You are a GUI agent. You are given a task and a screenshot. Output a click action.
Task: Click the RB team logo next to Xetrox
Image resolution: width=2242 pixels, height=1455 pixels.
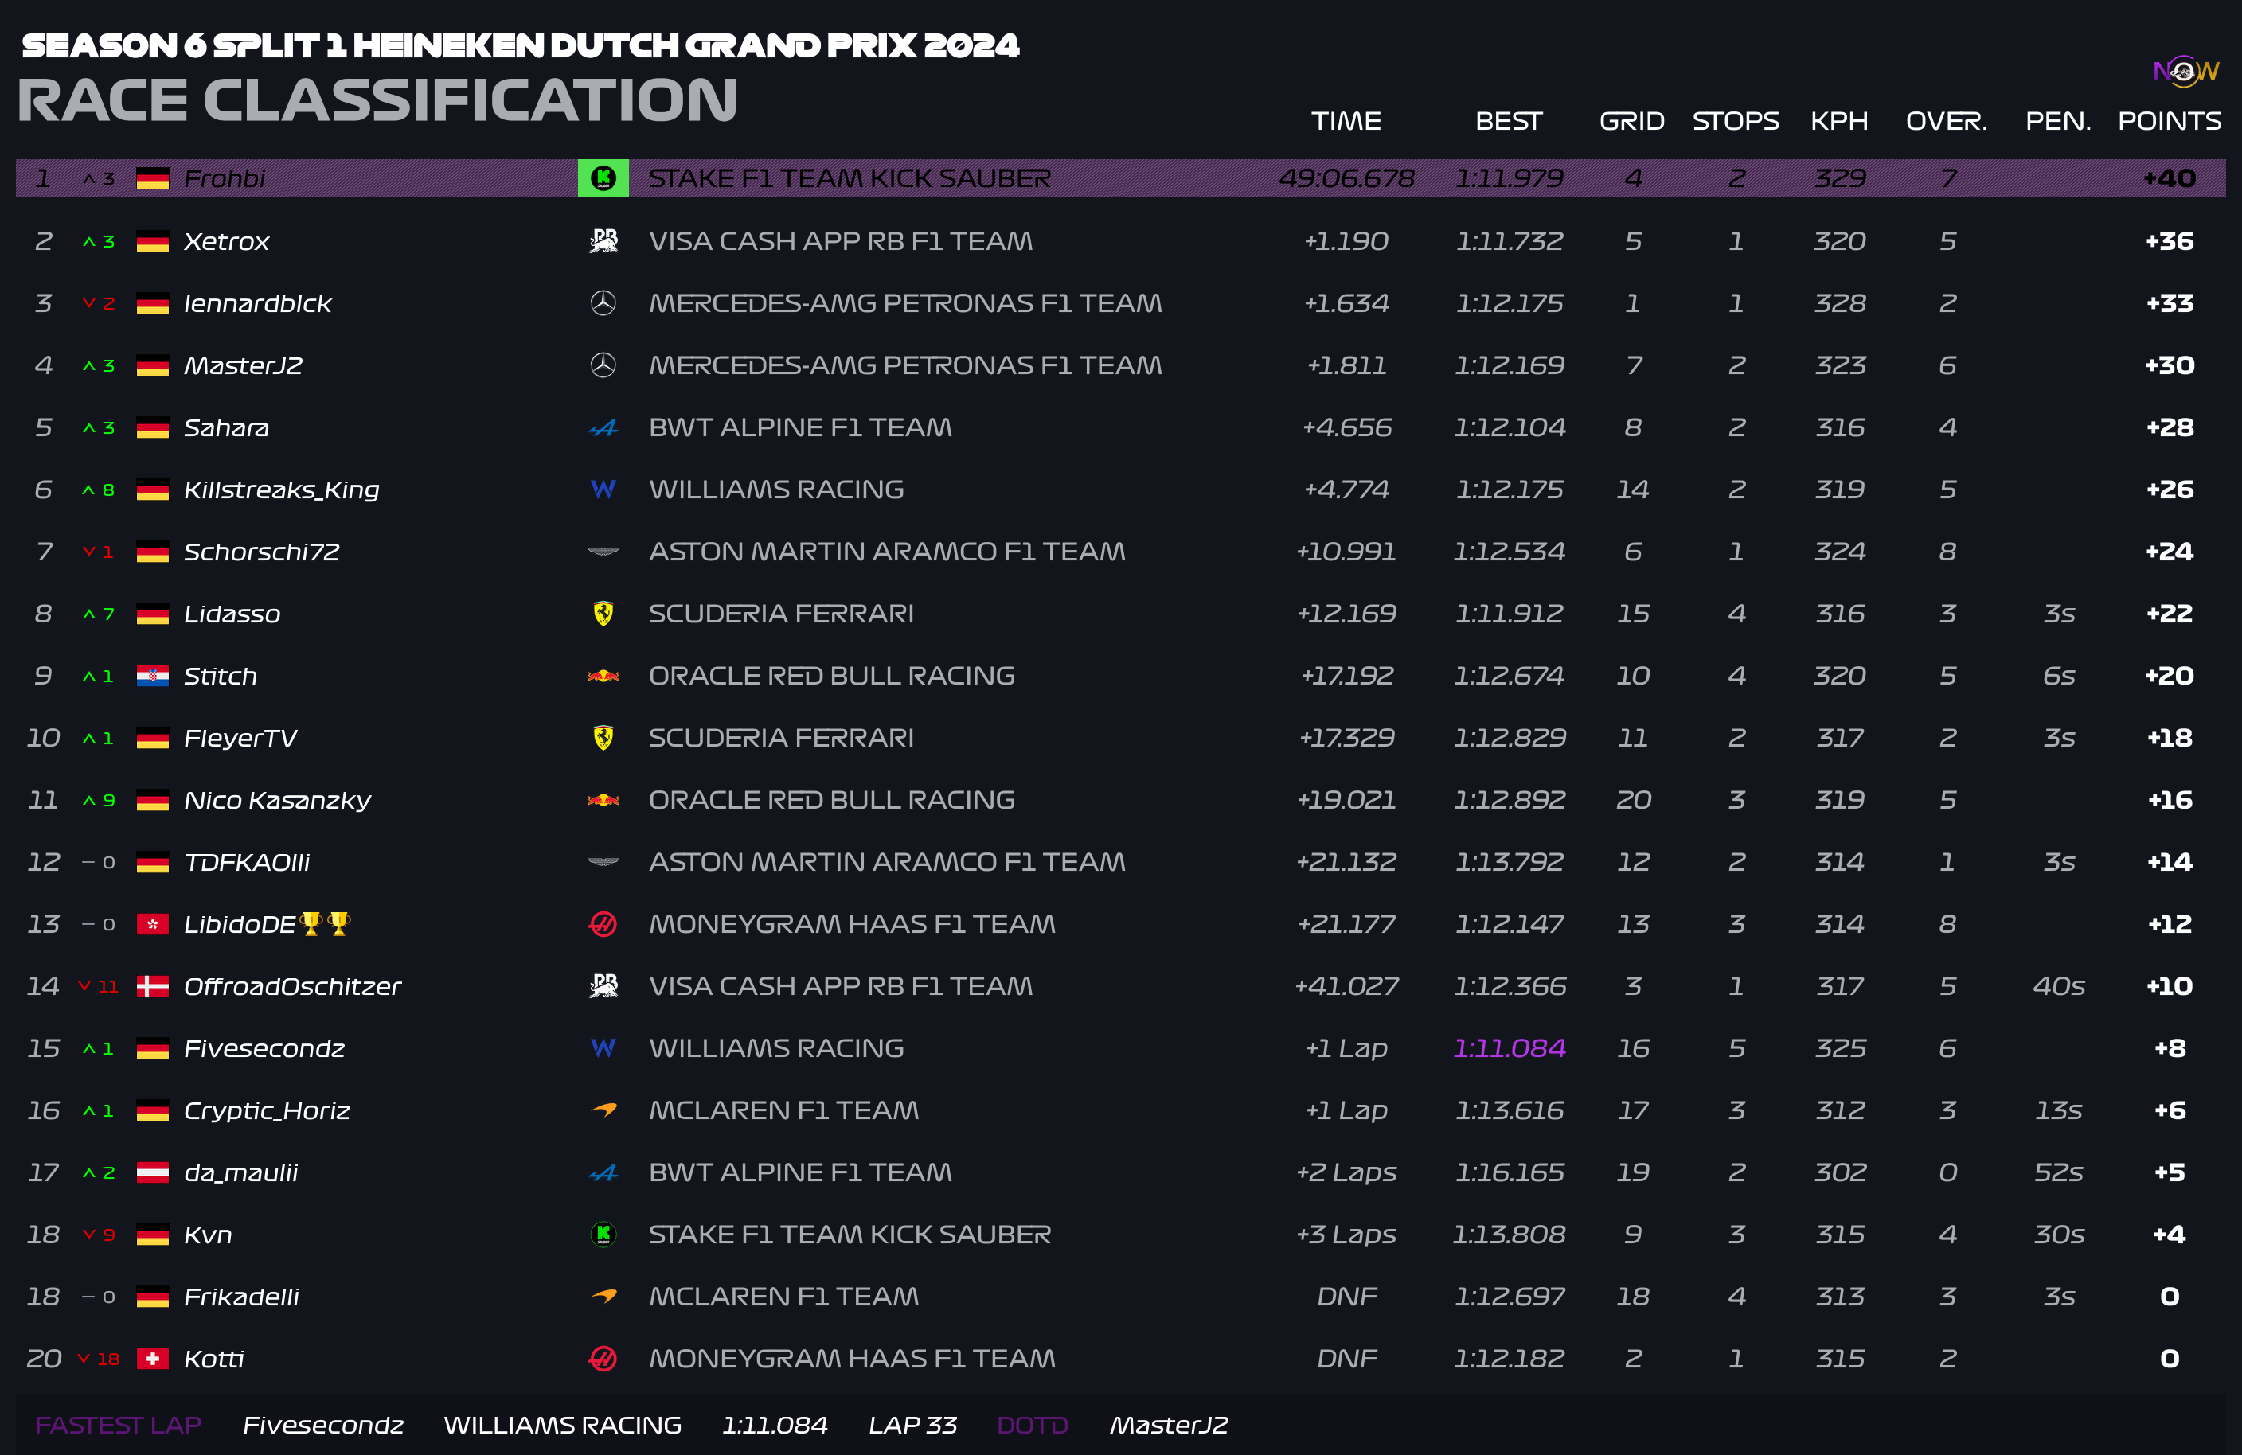pyautogui.click(x=603, y=241)
